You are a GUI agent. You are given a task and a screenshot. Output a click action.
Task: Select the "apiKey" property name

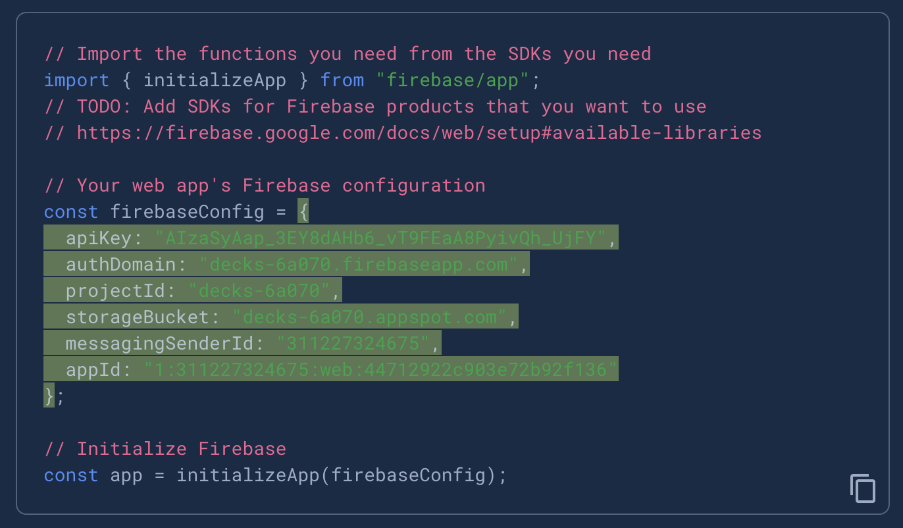click(99, 238)
